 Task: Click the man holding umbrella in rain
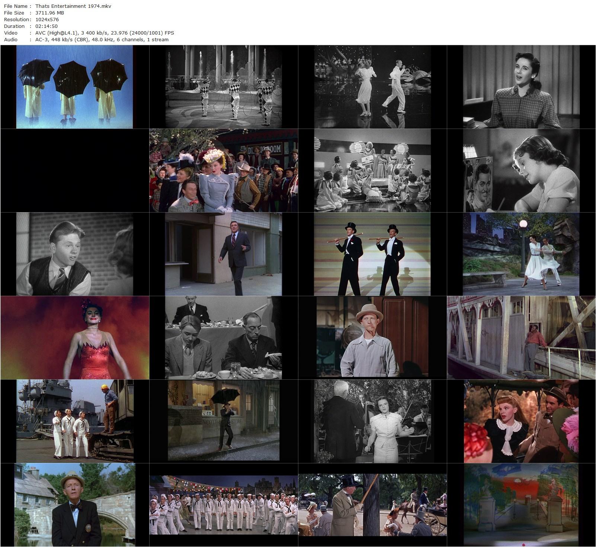(224, 421)
